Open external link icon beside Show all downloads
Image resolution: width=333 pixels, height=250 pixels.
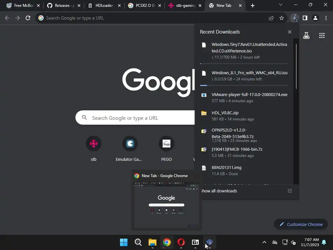coord(290,191)
